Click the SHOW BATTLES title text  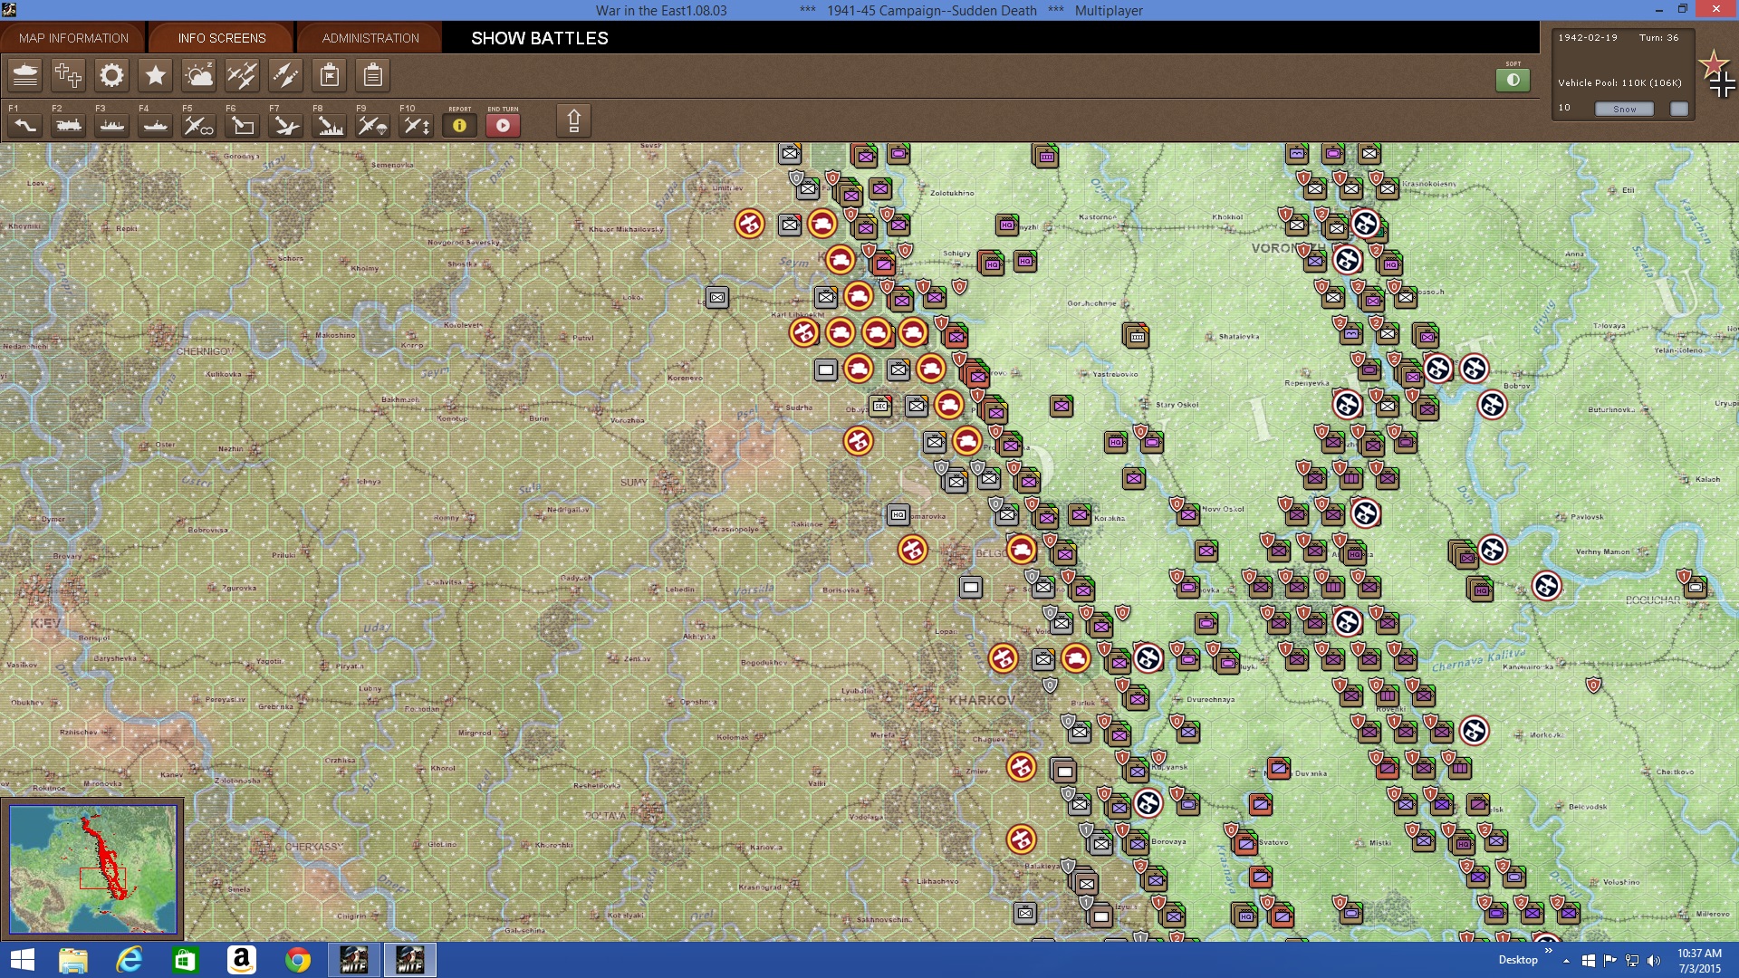click(x=539, y=38)
